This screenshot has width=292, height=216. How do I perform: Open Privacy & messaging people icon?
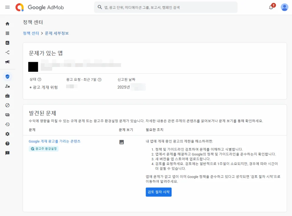pos(7,86)
